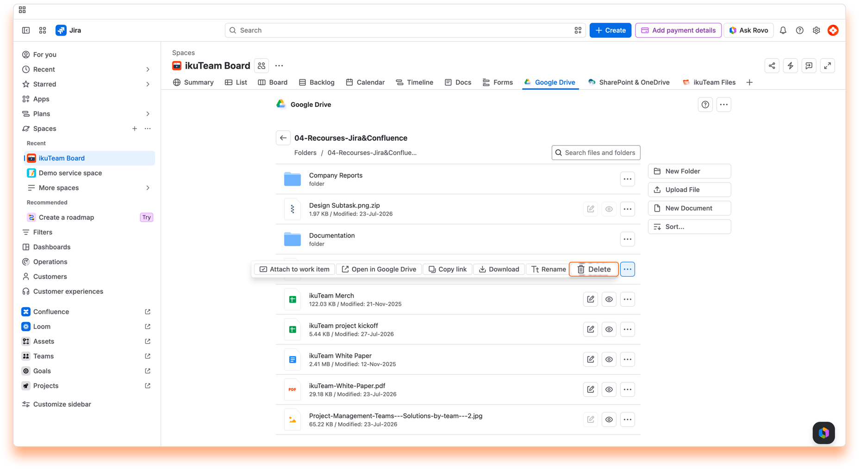
Task: Open the help question mark in top bar
Action: click(x=799, y=31)
